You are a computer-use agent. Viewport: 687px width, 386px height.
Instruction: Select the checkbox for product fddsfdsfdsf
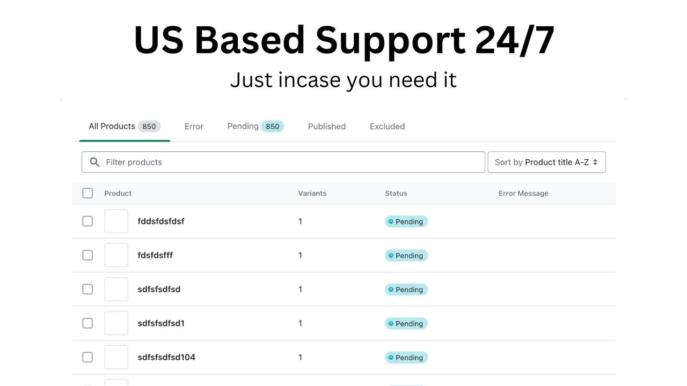click(87, 221)
